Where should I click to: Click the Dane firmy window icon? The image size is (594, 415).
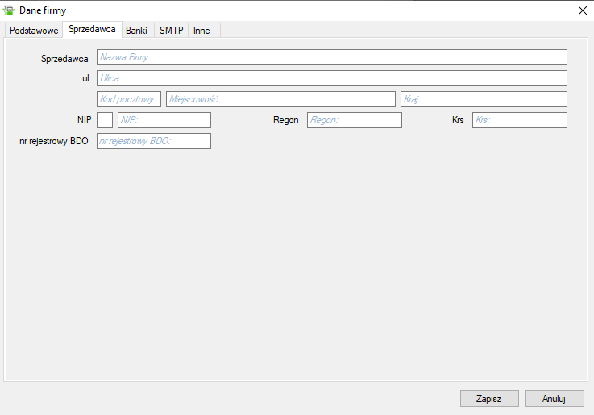[x=10, y=10]
